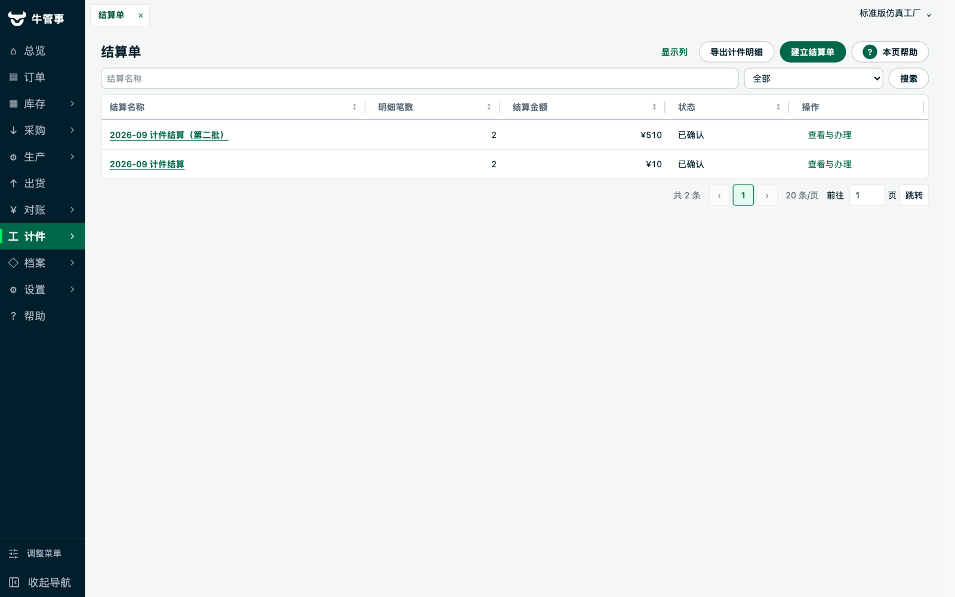Sort by the 状态 column arrows

[x=778, y=107]
